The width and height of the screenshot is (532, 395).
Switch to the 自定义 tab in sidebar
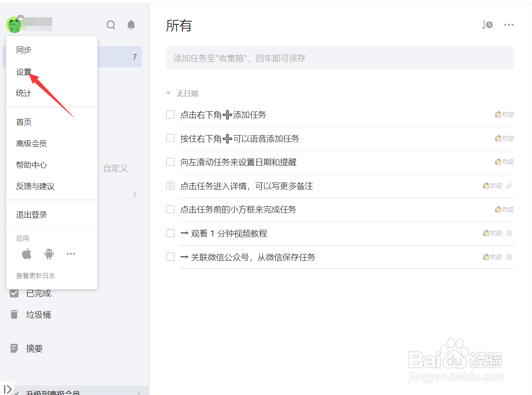click(115, 168)
